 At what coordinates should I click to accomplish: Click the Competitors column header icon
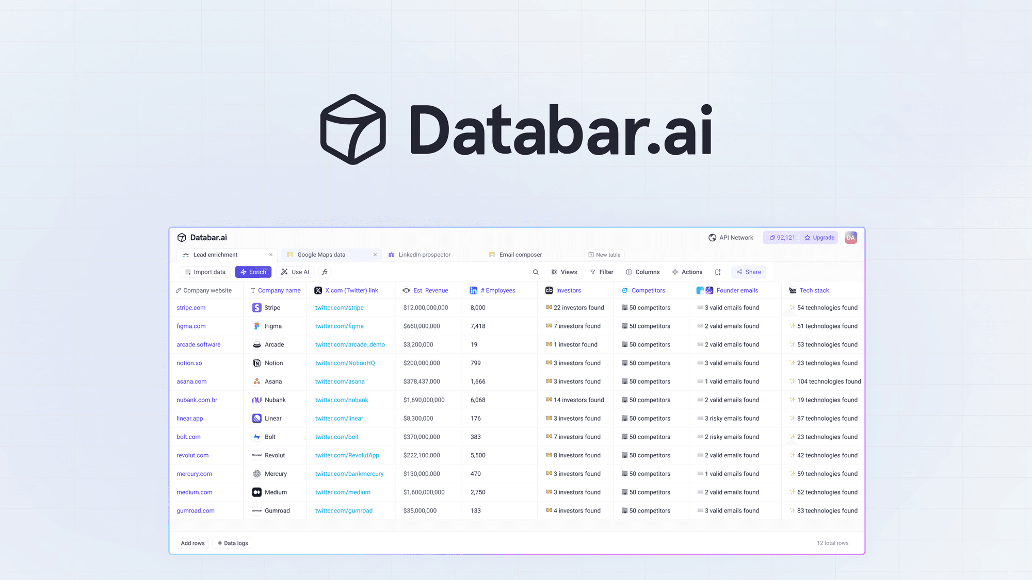[624, 290]
